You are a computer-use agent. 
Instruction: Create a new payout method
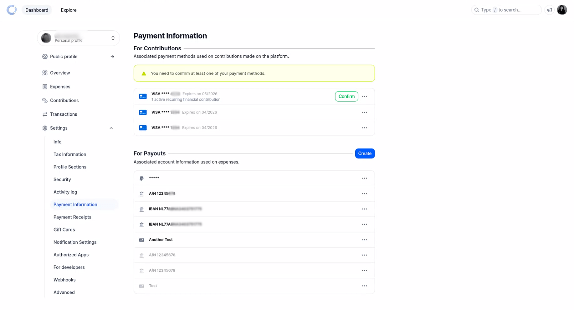[365, 153]
